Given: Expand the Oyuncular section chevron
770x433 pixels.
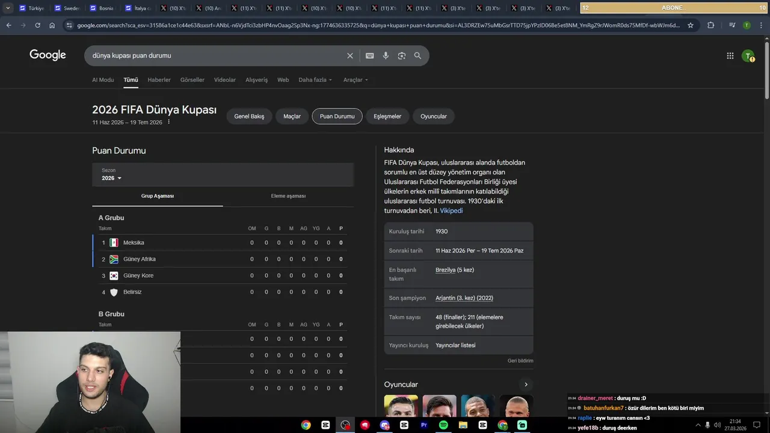Looking at the screenshot, I should (526, 384).
